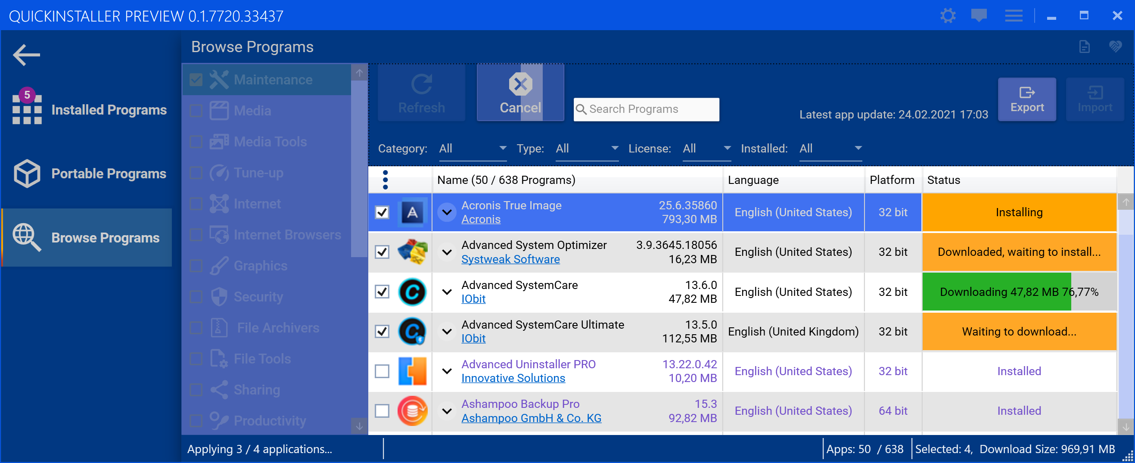This screenshot has width=1135, height=463.
Task: Click the Ashampoo Backup Pro app icon
Action: pyautogui.click(x=412, y=411)
